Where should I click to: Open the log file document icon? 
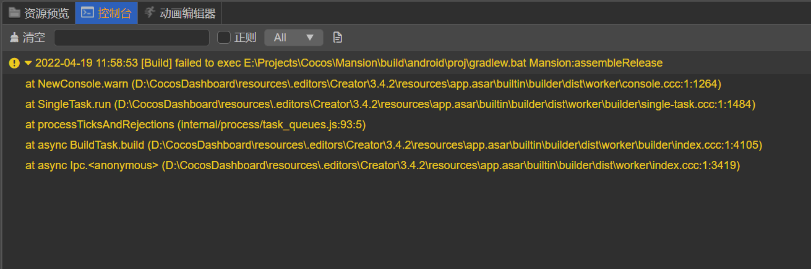pyautogui.click(x=337, y=38)
